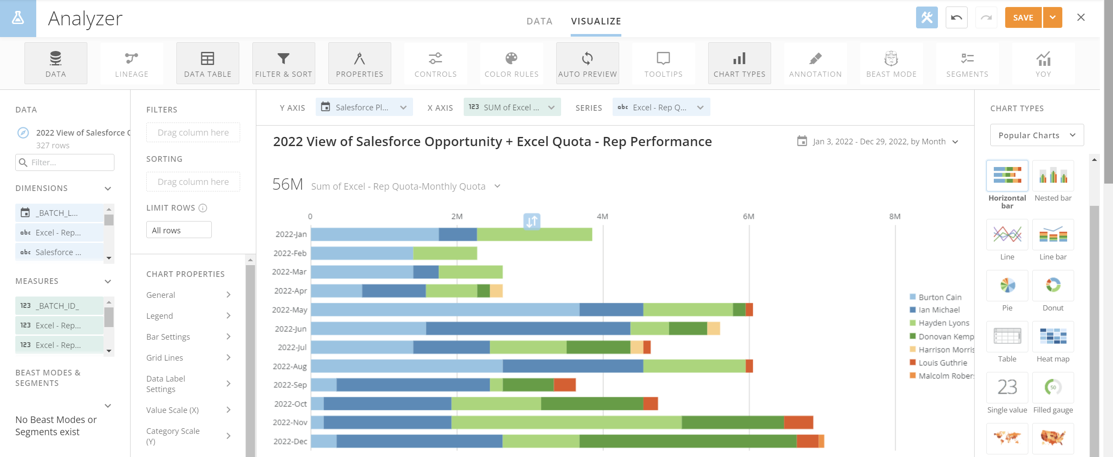Select the _BATCH_ID_ measure

[59, 306]
